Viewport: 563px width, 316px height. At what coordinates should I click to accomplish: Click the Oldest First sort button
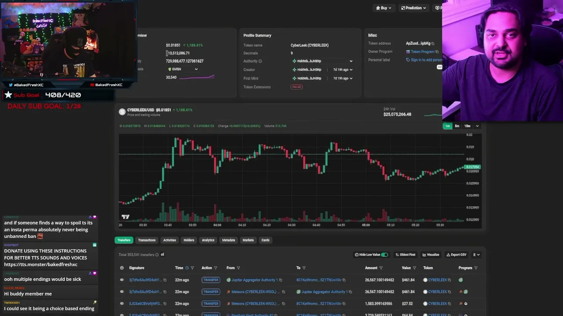[405, 255]
